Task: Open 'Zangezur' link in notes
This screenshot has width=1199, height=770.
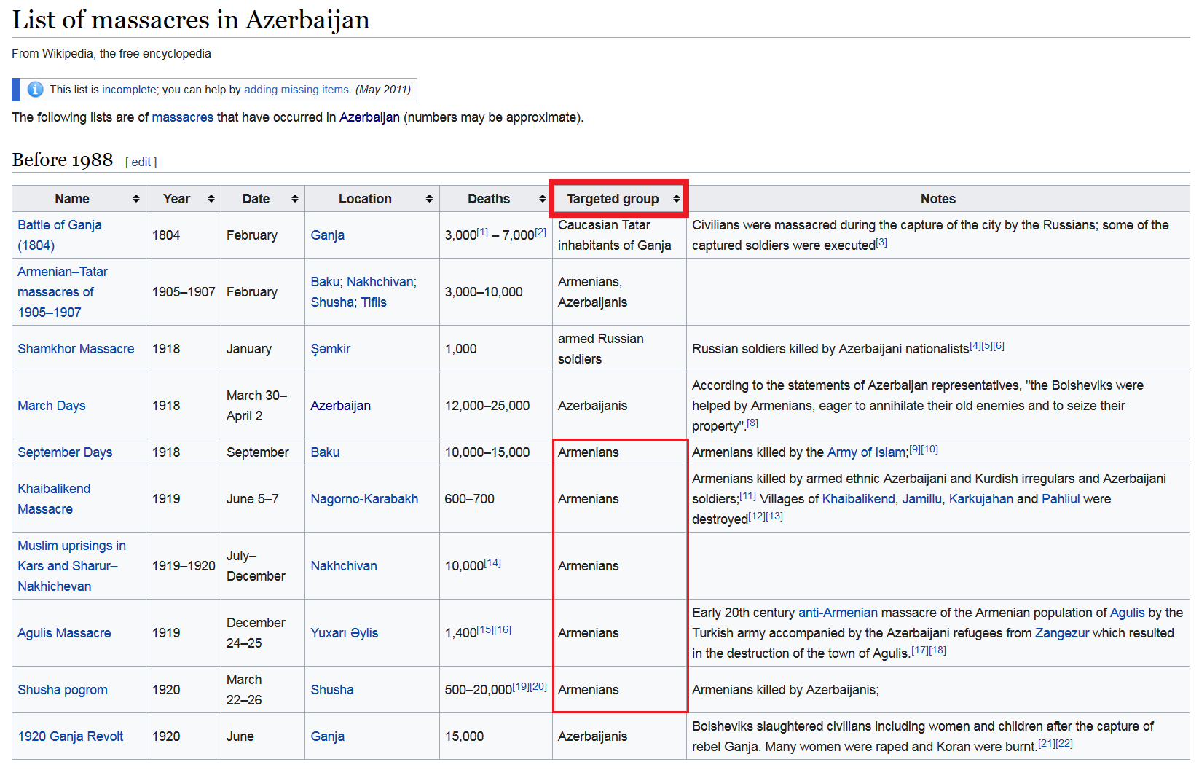Action: [x=1062, y=633]
